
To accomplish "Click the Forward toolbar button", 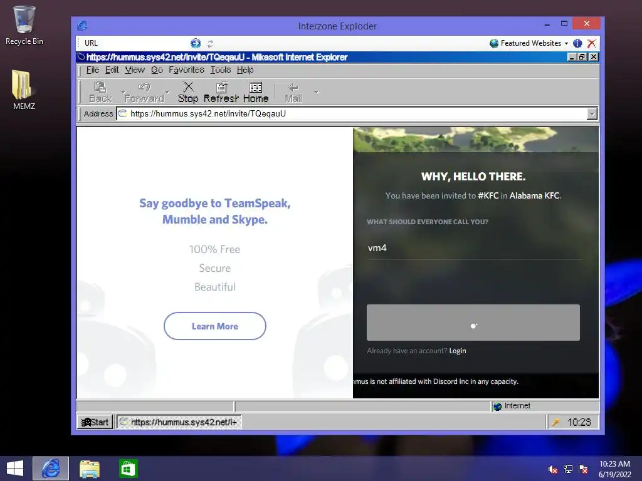I will click(x=144, y=93).
